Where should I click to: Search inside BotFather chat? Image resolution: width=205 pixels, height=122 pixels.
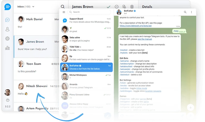pos(185,12)
